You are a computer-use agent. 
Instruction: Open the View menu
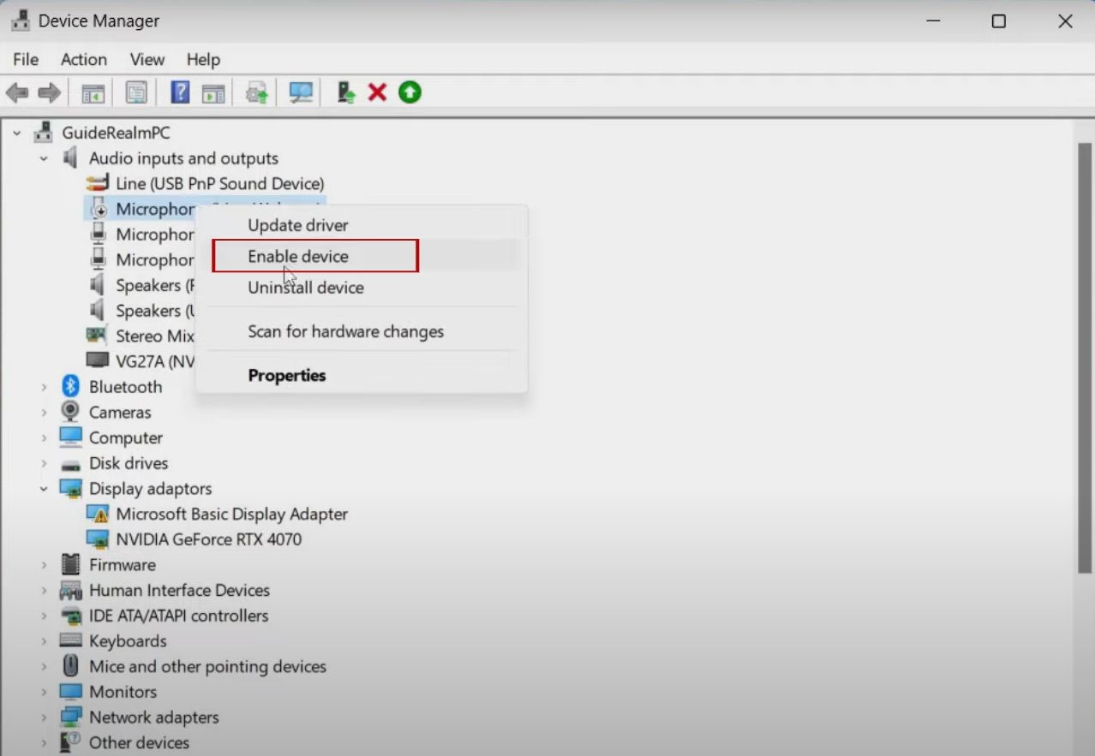[146, 59]
